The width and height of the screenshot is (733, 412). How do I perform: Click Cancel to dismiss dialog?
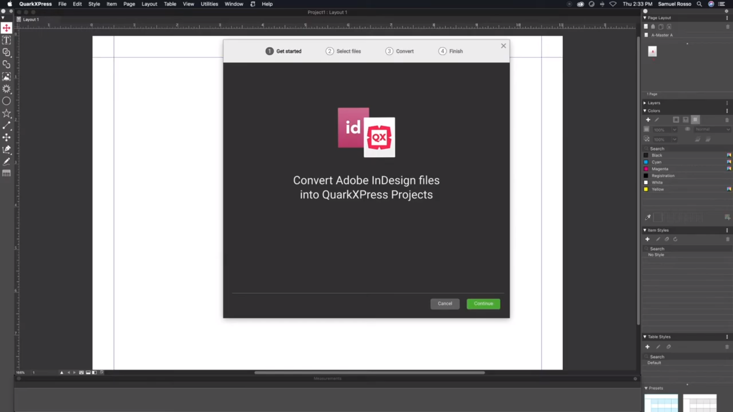[x=445, y=303]
